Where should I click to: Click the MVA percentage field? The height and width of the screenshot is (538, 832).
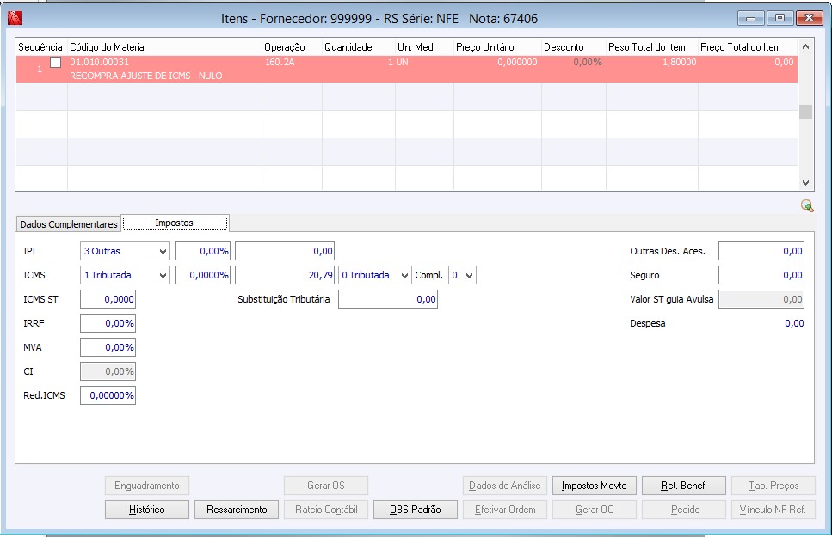point(108,347)
